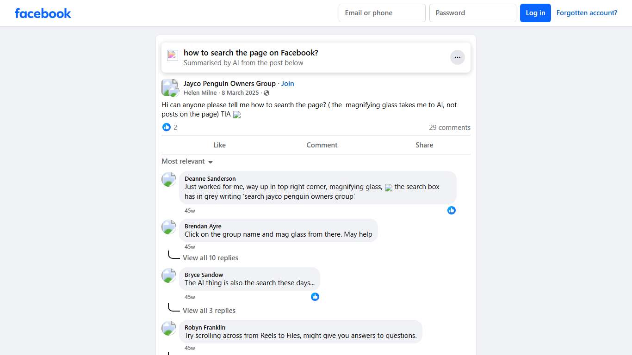Click Brendan Ayre's profile avatar
Screen dimensions: 632x355
pos(169,227)
